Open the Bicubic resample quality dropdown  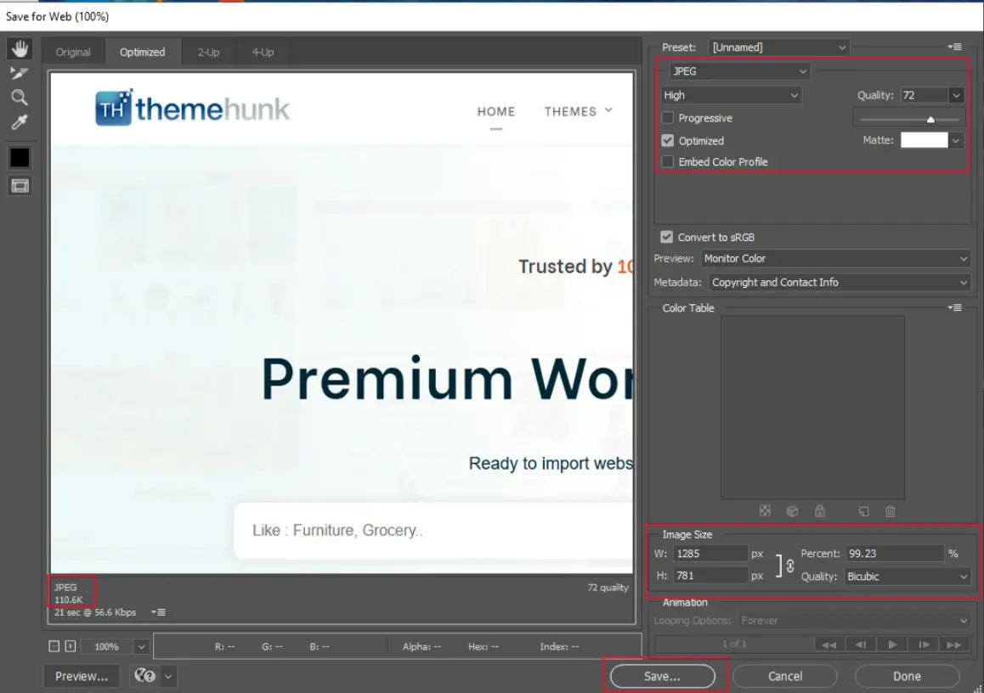pos(907,577)
